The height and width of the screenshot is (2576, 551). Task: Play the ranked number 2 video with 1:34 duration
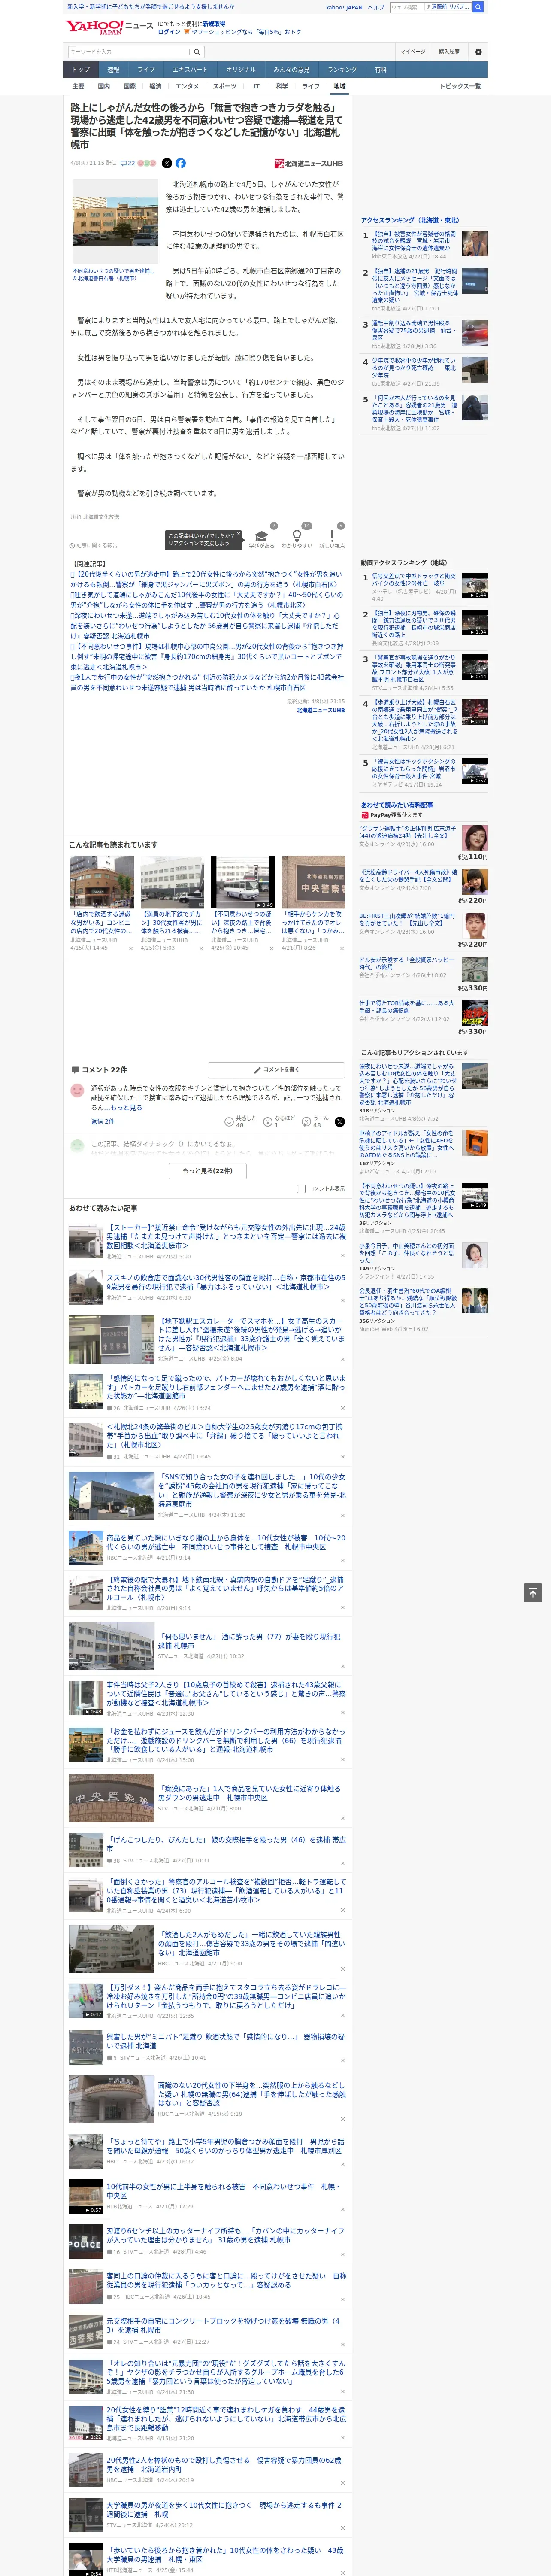coord(475,623)
